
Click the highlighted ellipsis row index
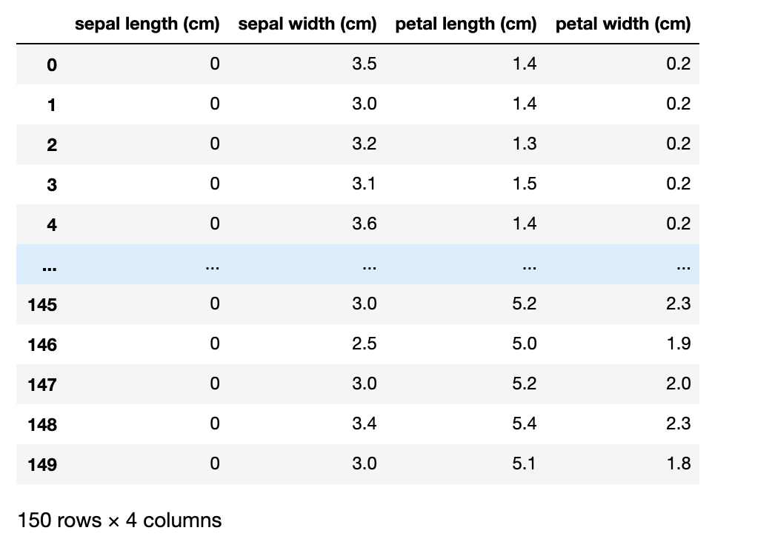[49, 267]
